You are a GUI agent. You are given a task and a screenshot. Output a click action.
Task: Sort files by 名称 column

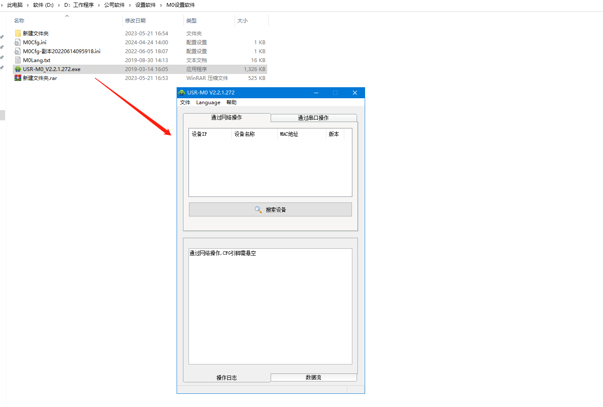coord(19,20)
